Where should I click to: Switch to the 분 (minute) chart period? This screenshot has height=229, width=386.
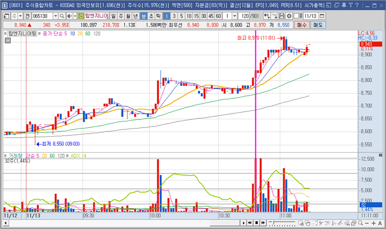pyautogui.click(x=144, y=16)
